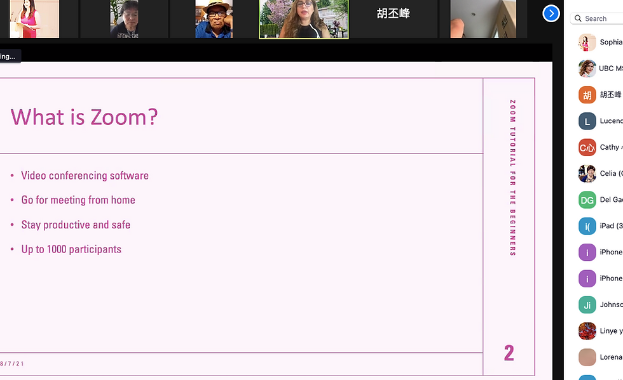Click the first purple iPhone avatar
The image size is (623, 380).
pyautogui.click(x=587, y=252)
